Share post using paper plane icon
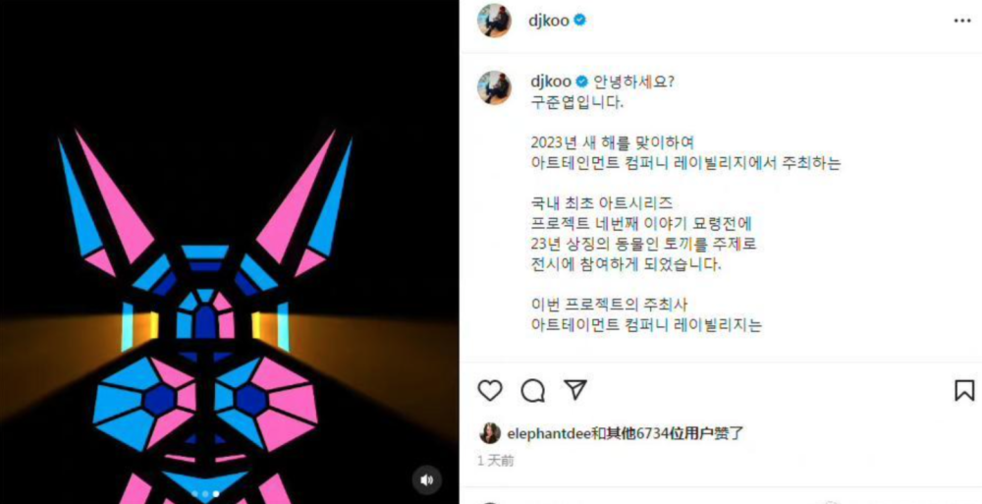 click(x=574, y=390)
